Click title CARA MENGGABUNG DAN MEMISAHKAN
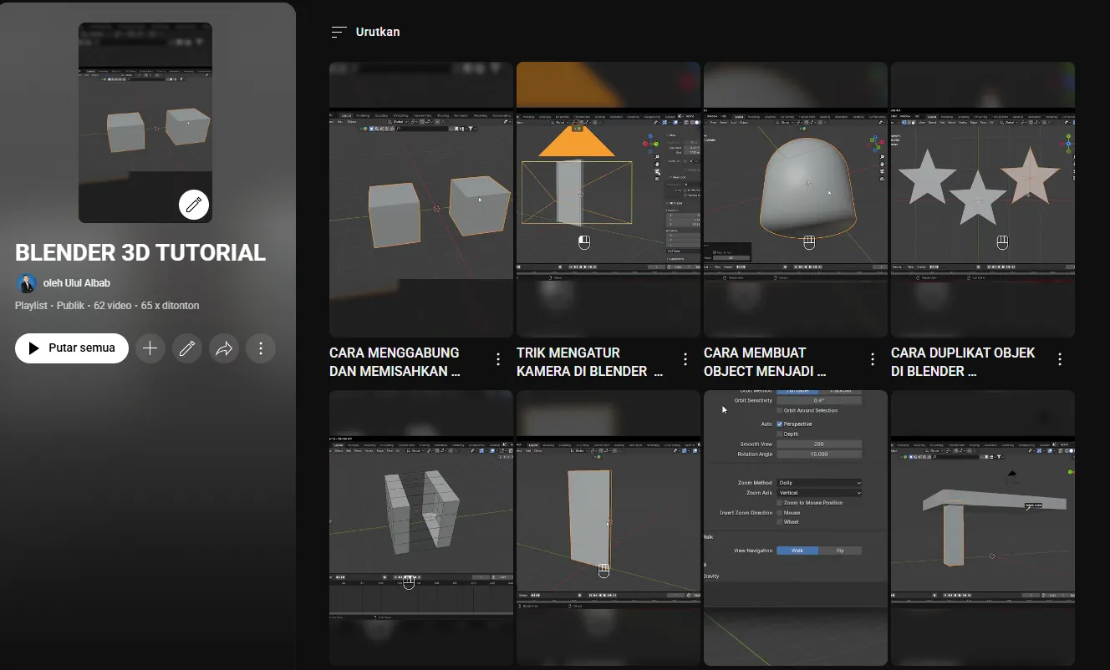This screenshot has width=1110, height=670. click(395, 362)
